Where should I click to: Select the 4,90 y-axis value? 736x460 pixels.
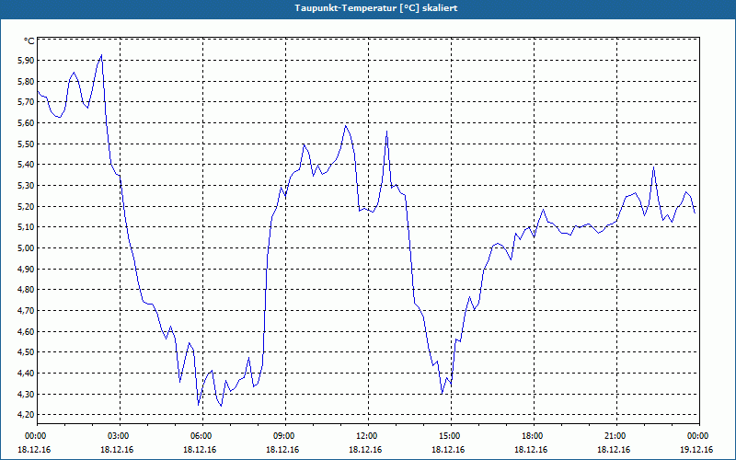[27, 269]
